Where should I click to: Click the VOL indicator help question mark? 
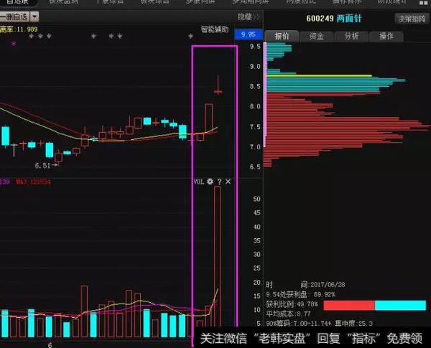[219, 182]
